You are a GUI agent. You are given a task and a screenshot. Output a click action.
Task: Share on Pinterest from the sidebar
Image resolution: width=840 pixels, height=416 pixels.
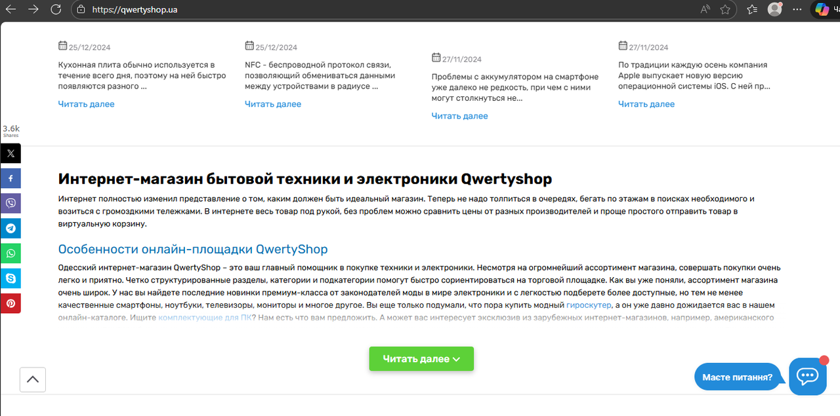tap(10, 303)
